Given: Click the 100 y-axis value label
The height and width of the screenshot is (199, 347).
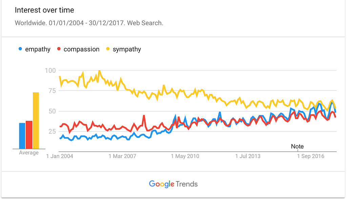Looking at the screenshot, I should 50,70.
